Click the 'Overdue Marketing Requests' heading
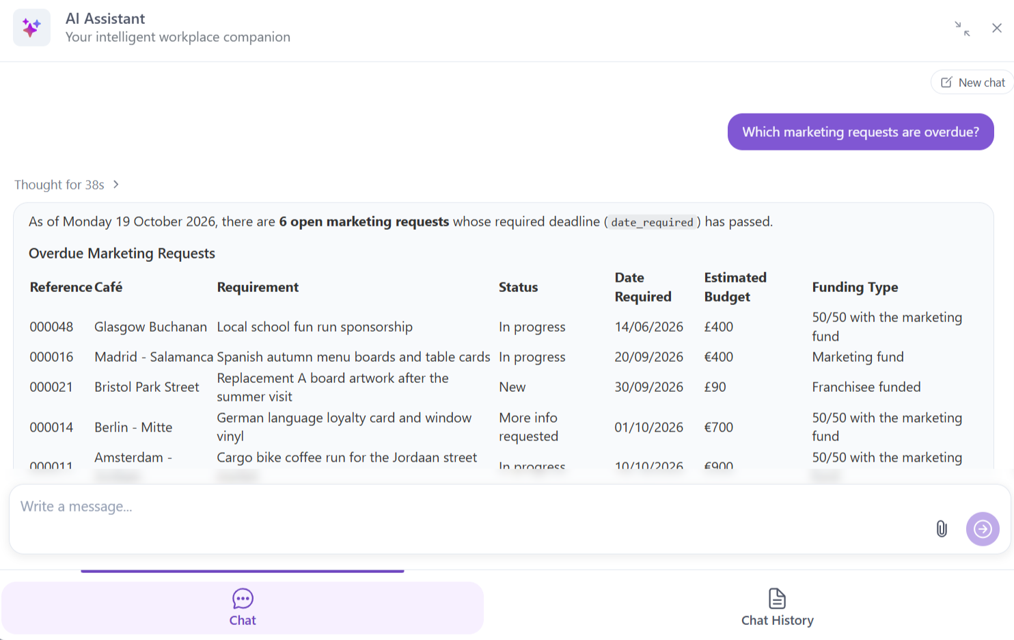 pyautogui.click(x=122, y=254)
